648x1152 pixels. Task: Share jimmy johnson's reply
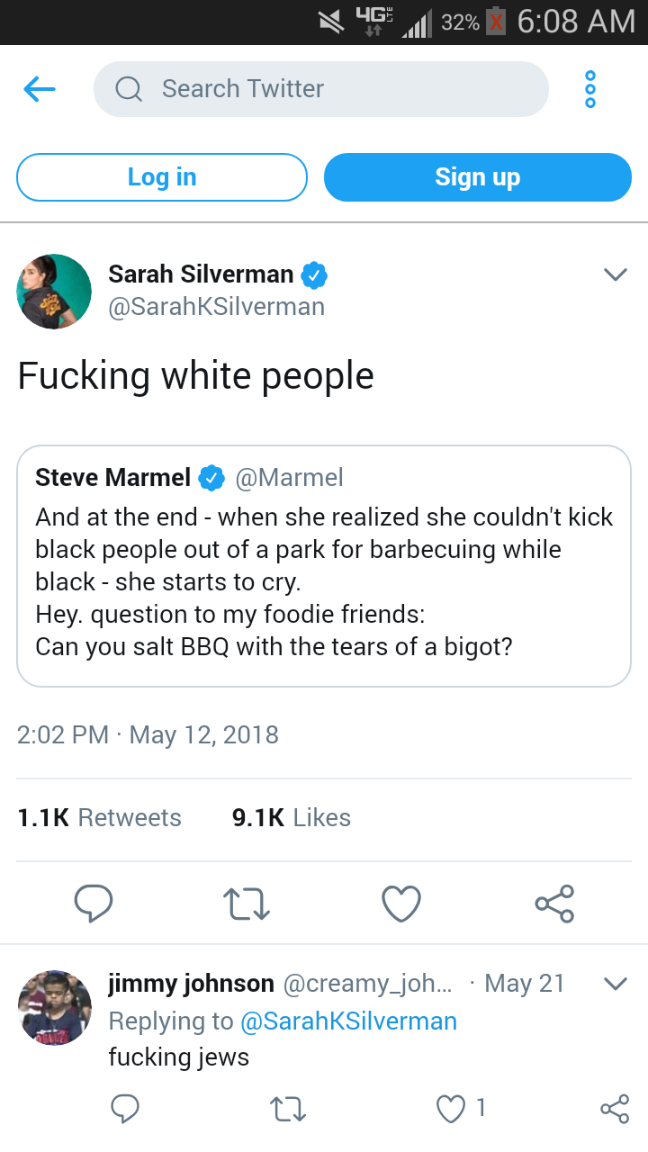(x=614, y=1109)
